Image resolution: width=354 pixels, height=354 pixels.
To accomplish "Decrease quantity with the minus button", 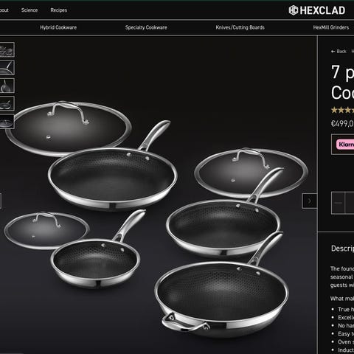I will 339,203.
